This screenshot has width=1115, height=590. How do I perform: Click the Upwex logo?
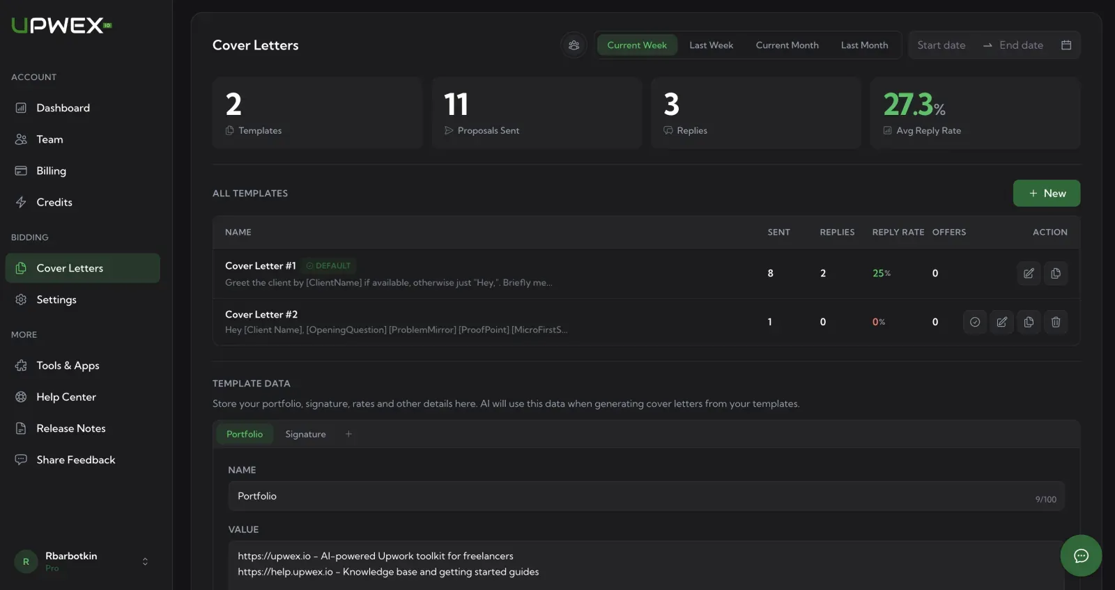61,26
